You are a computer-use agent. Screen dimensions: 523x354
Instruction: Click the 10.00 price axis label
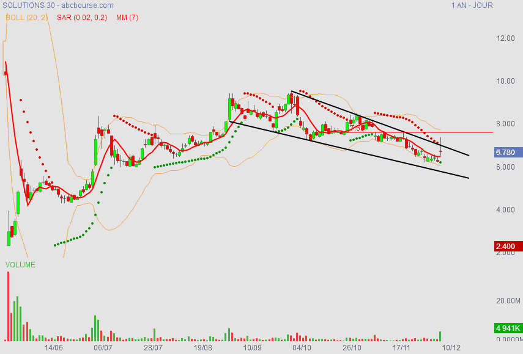505,81
